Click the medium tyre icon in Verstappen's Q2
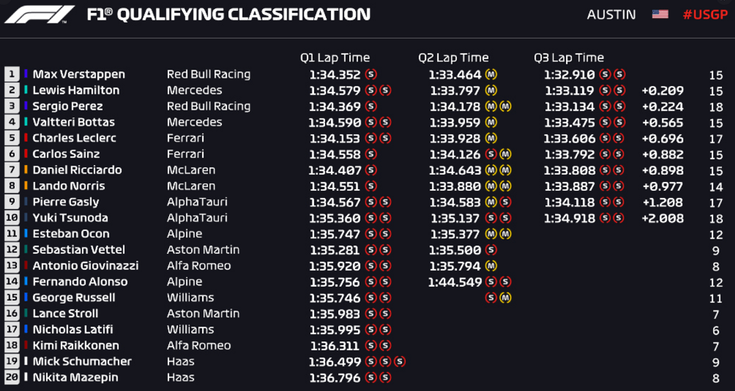Screen dimensions: 735x391 [x=491, y=74]
